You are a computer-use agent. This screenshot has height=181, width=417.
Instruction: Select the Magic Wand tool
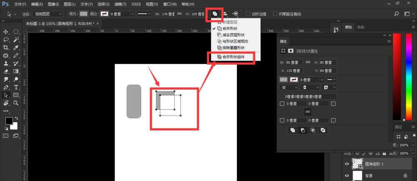16,40
